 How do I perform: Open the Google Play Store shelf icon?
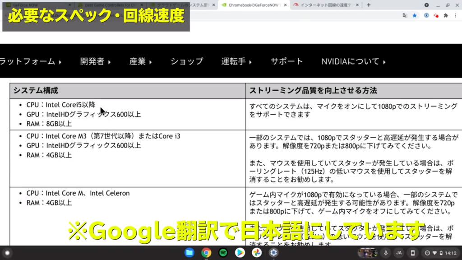pos(240,252)
